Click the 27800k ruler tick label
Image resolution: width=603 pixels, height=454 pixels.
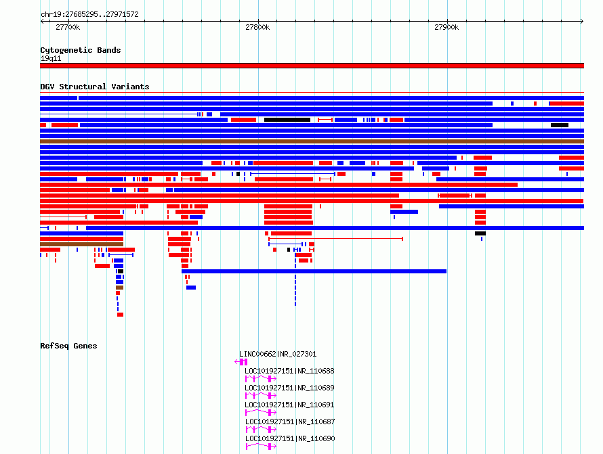(x=257, y=27)
